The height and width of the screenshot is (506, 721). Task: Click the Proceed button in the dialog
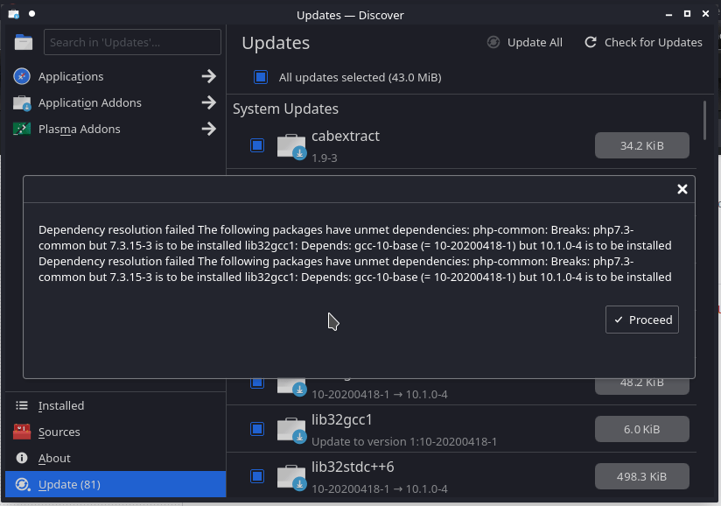pos(642,320)
